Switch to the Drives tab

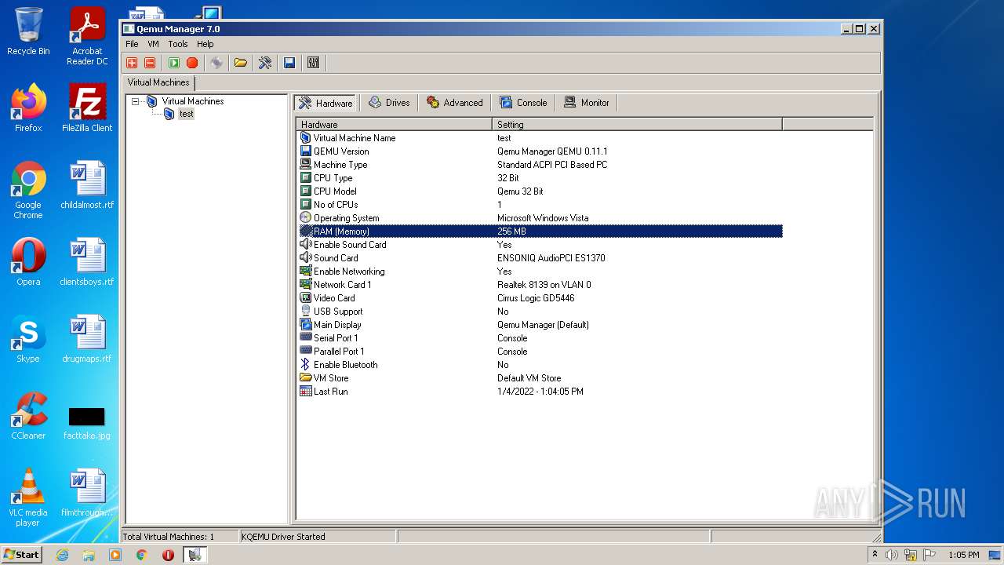click(390, 103)
